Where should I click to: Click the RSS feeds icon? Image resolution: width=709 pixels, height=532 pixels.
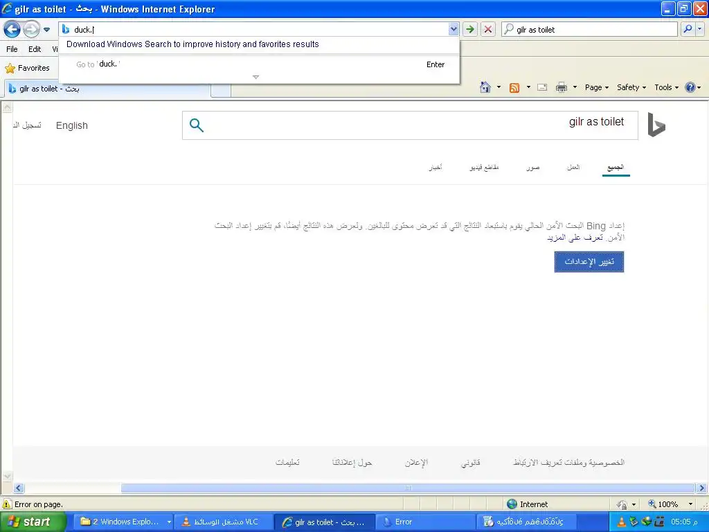(514, 88)
